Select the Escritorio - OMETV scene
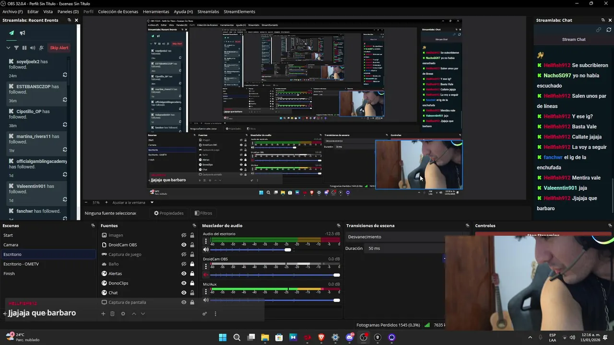 click(x=48, y=264)
